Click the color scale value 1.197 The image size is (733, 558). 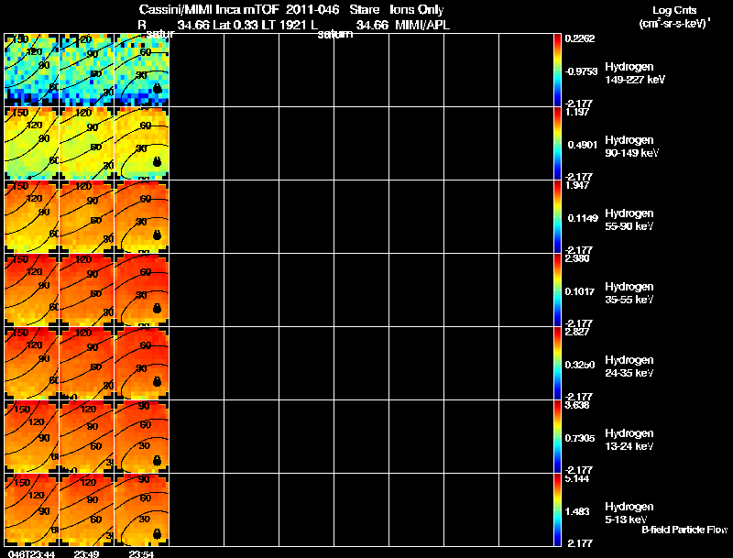(578, 112)
